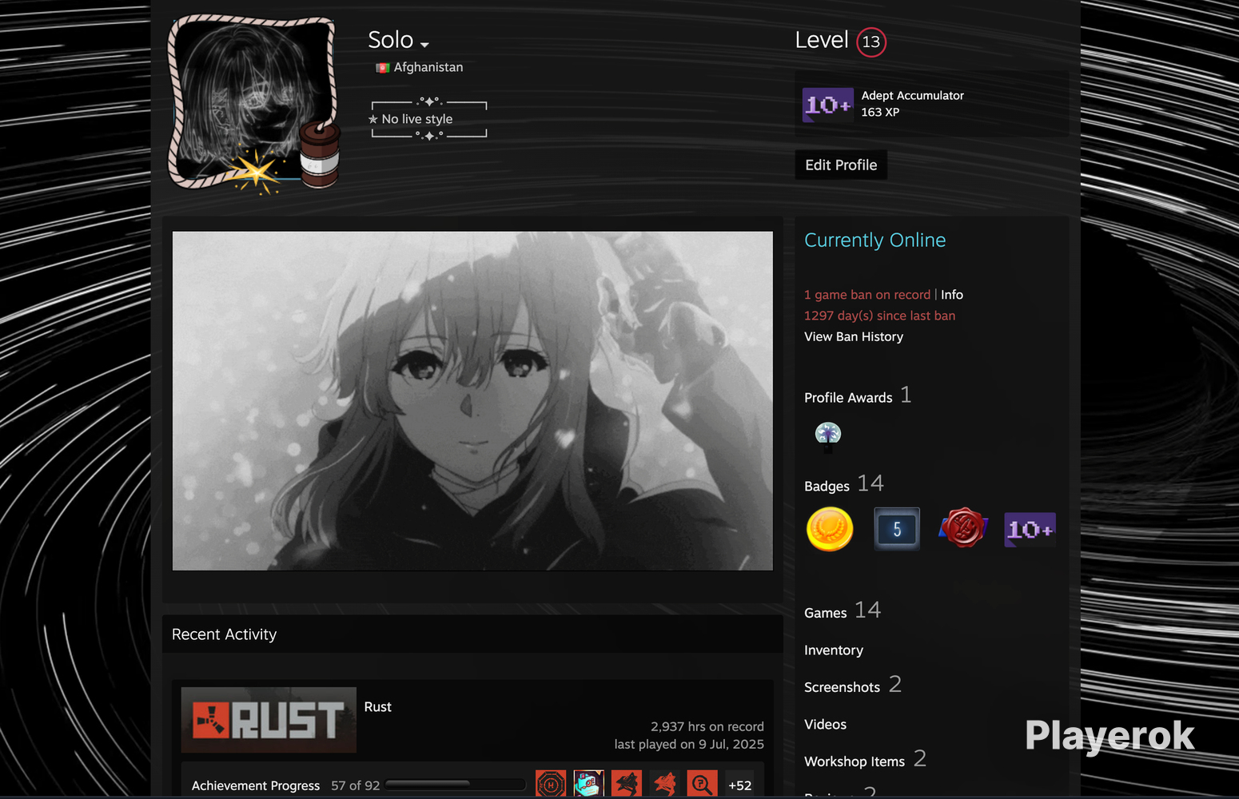This screenshot has width=1239, height=799.
Task: Click the Afghanistan flag icon
Action: point(382,68)
